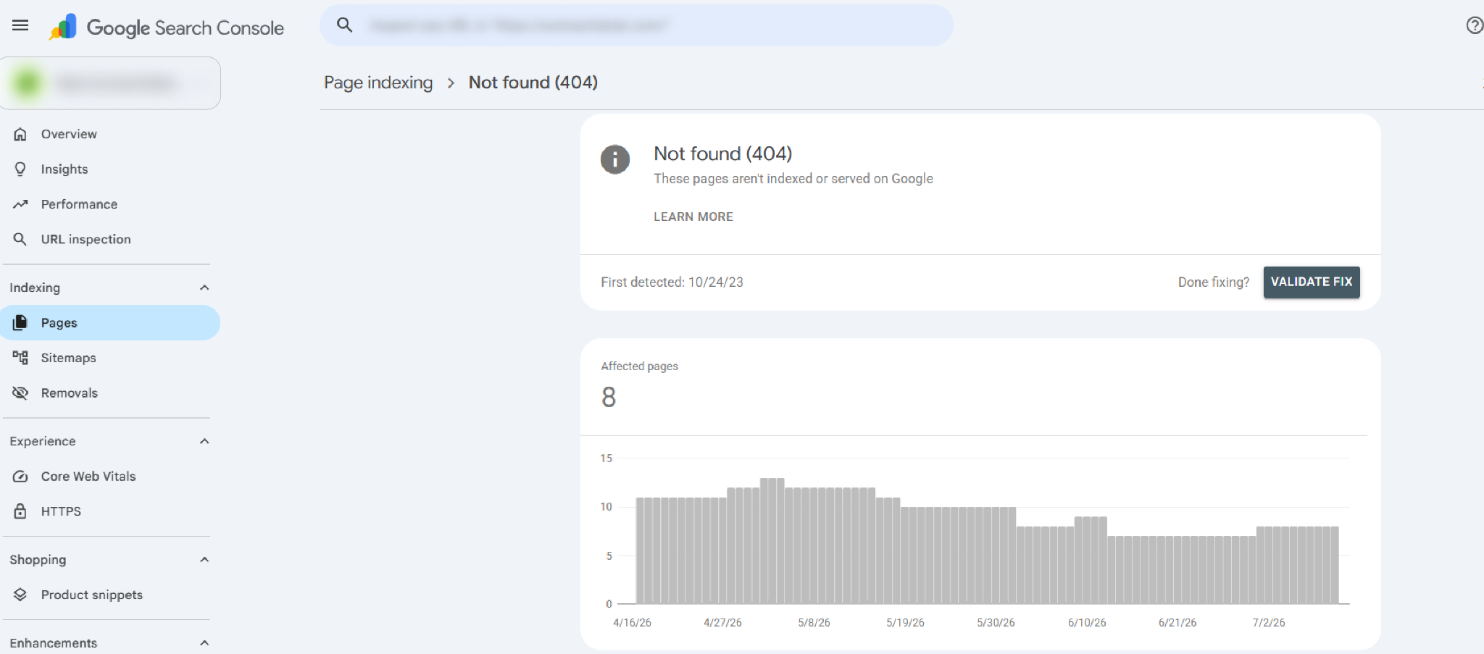
Task: Click the VALIDATE FIX button
Action: (x=1312, y=282)
